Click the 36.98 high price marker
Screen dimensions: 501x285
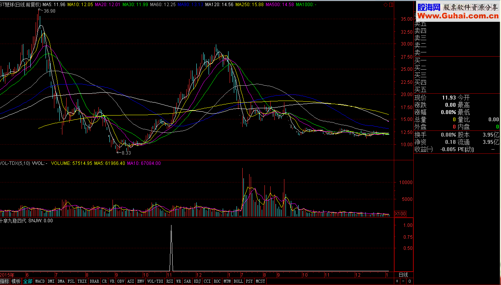pos(49,11)
